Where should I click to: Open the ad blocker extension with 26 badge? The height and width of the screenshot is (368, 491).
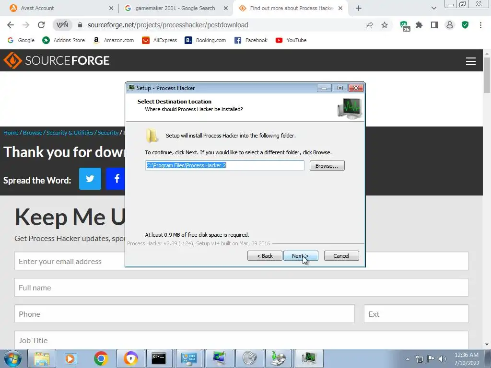click(x=405, y=26)
